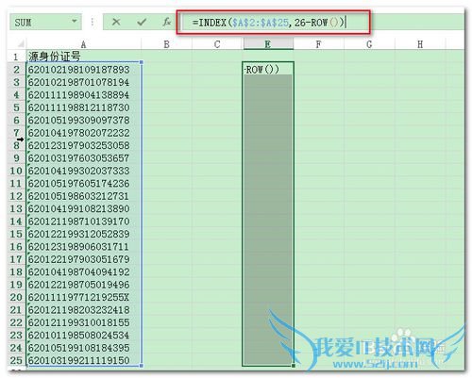
Task: Click the active cell showing -ROW())
Action: [268, 70]
